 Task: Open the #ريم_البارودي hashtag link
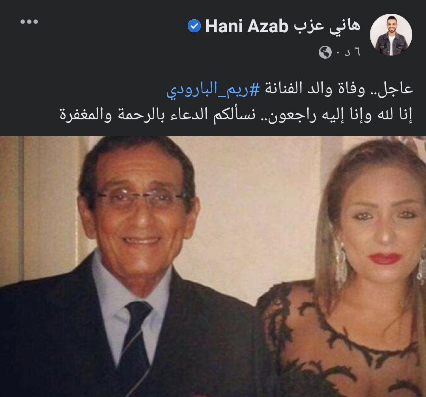(x=213, y=90)
